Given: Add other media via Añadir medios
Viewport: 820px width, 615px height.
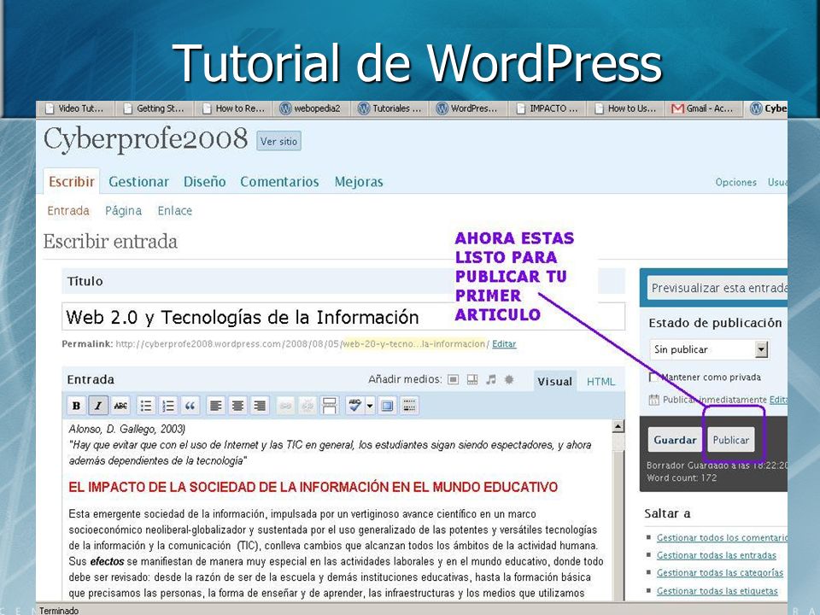Looking at the screenshot, I should (x=509, y=379).
